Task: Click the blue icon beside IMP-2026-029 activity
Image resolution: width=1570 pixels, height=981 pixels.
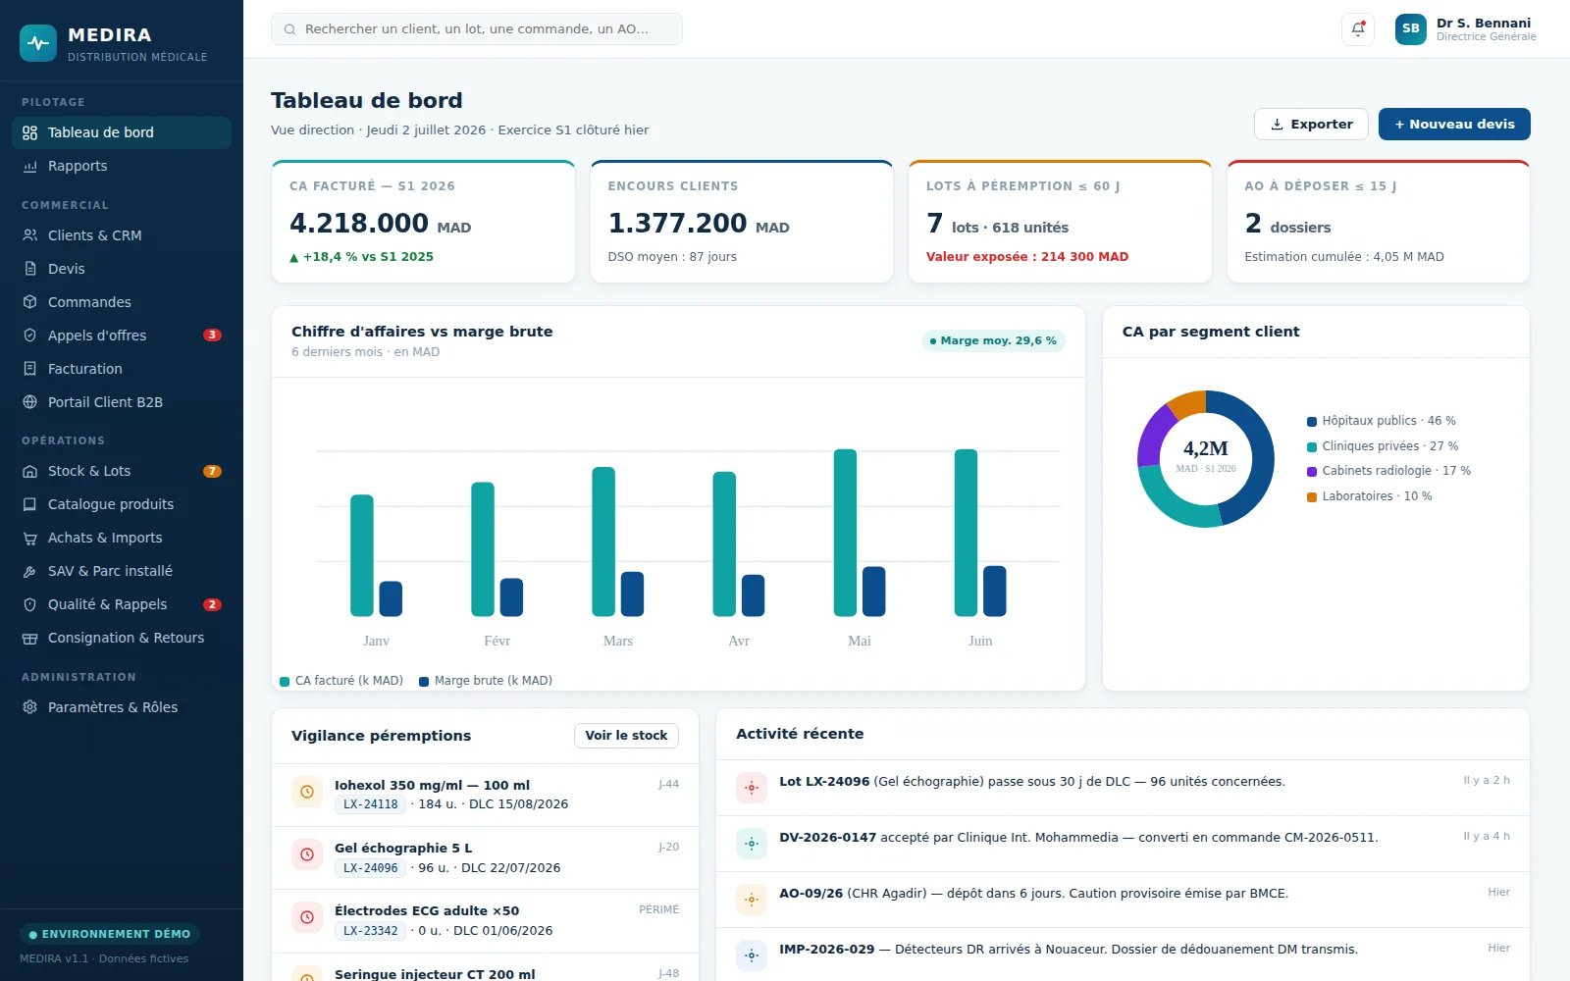Action: (752, 955)
